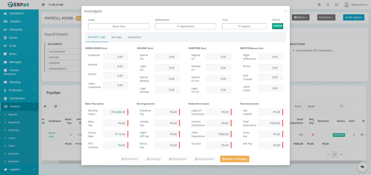Open the Batch dropdown

[x=301, y=17]
